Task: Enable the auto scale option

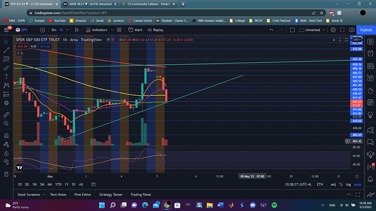Action: [357, 184]
